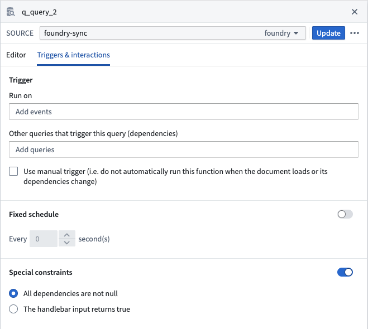
Task: Select the Triggers & interactions tab
Action: 74,55
